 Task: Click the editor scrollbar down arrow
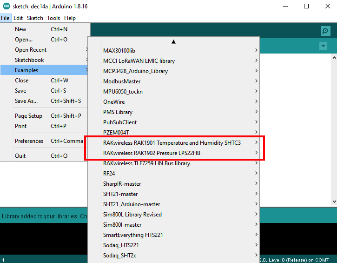334,202
